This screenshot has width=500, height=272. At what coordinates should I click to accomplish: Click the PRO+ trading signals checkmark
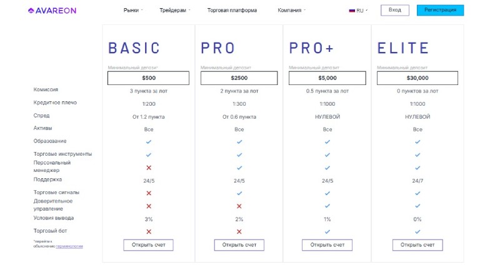[327, 193]
